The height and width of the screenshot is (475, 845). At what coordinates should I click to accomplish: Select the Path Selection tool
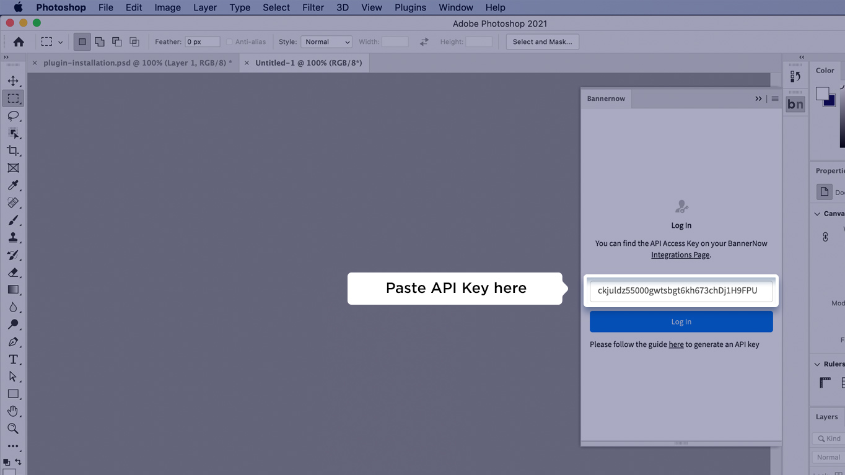(13, 377)
